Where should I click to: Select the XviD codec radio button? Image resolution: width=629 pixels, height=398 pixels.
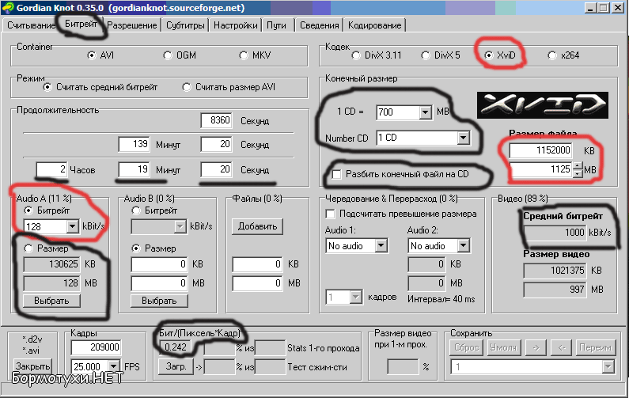(x=489, y=55)
